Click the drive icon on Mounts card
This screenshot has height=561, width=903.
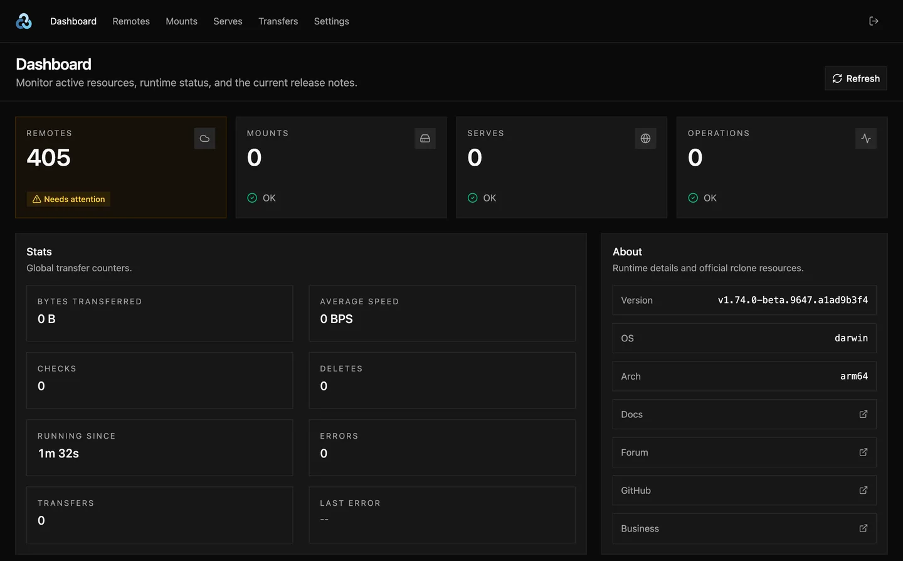point(425,139)
